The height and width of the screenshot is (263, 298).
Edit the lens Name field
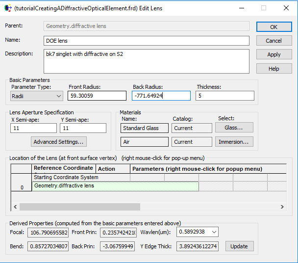(x=146, y=41)
